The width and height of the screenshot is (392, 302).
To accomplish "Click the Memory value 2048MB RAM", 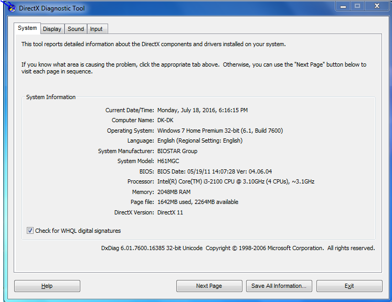I will point(174,192).
